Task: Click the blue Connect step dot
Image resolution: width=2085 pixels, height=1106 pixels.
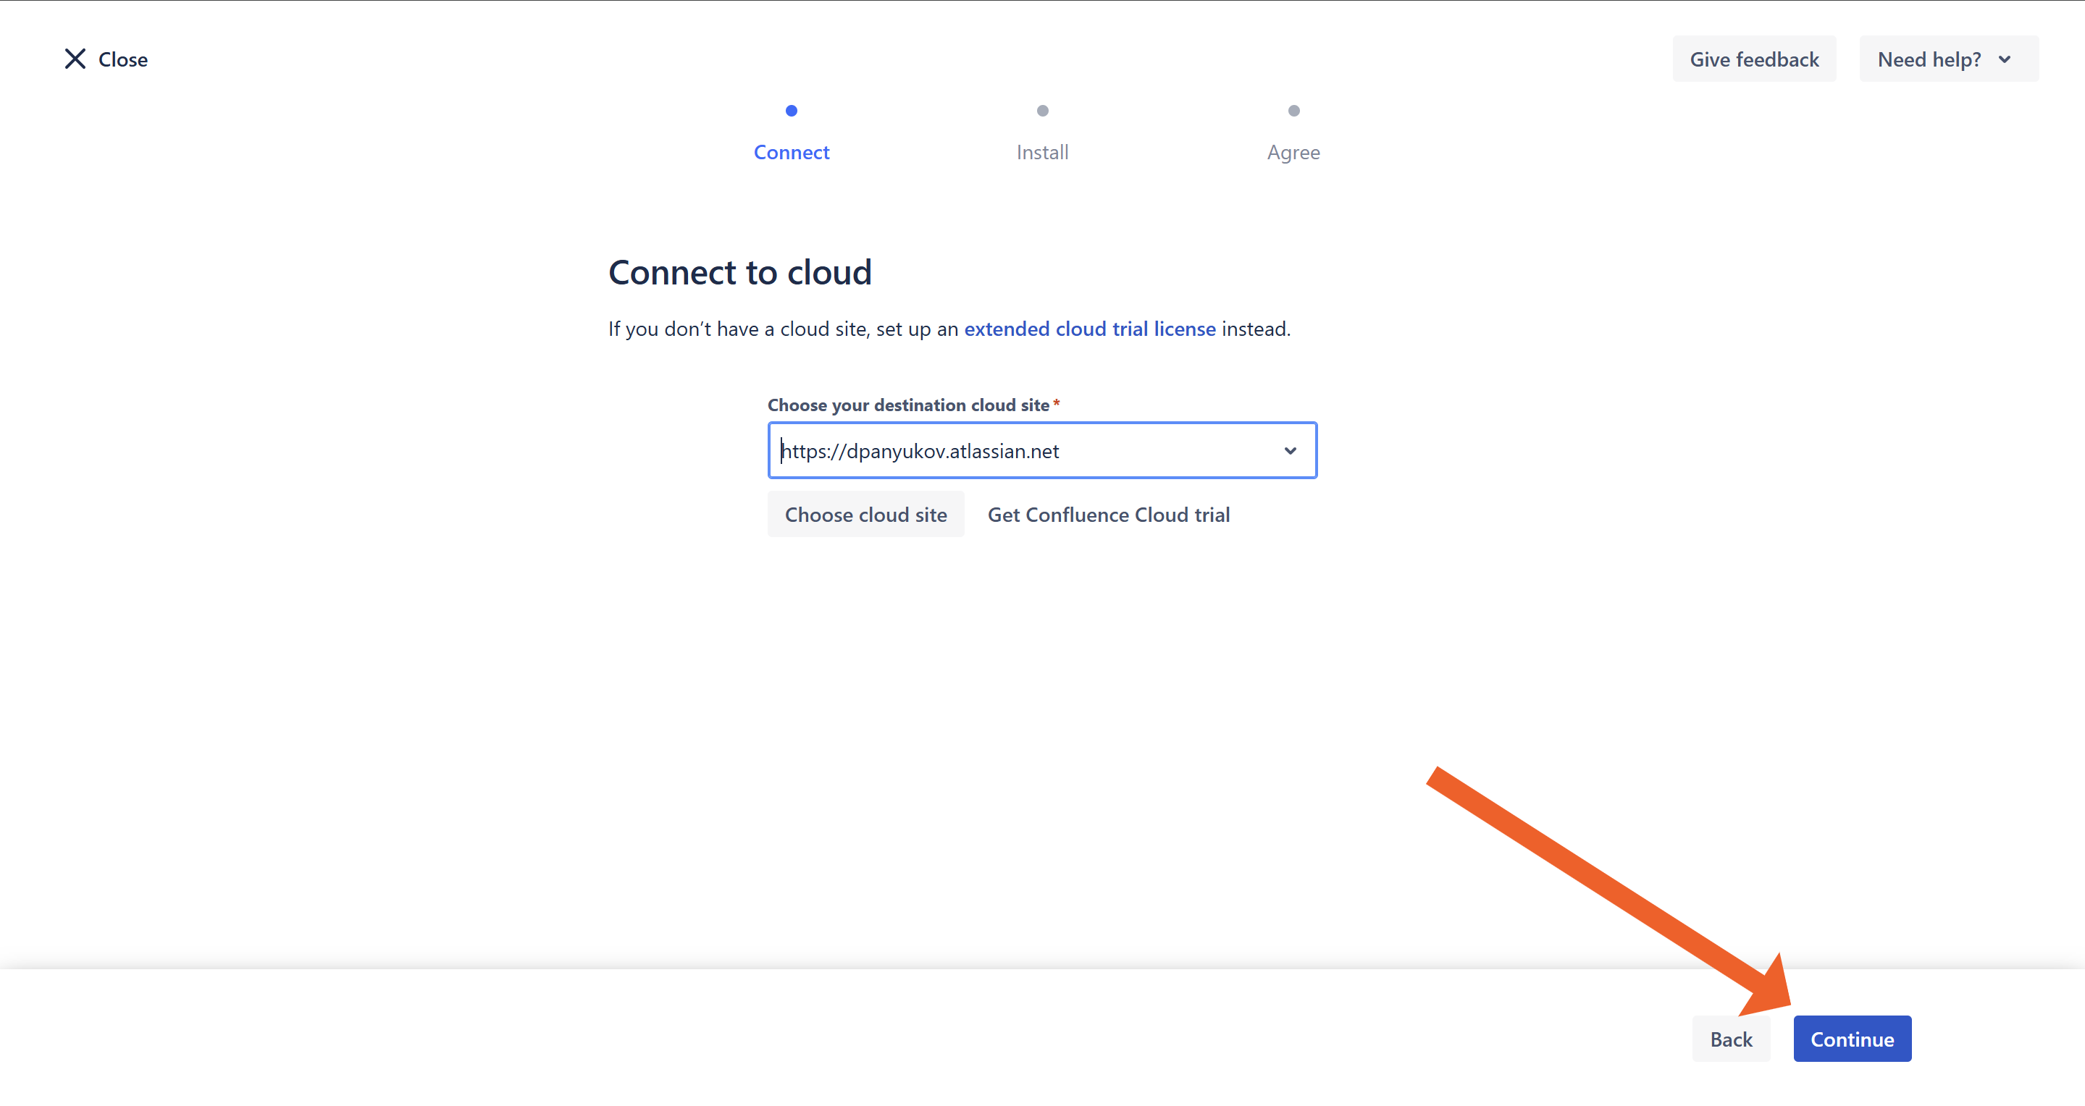Action: (x=791, y=111)
